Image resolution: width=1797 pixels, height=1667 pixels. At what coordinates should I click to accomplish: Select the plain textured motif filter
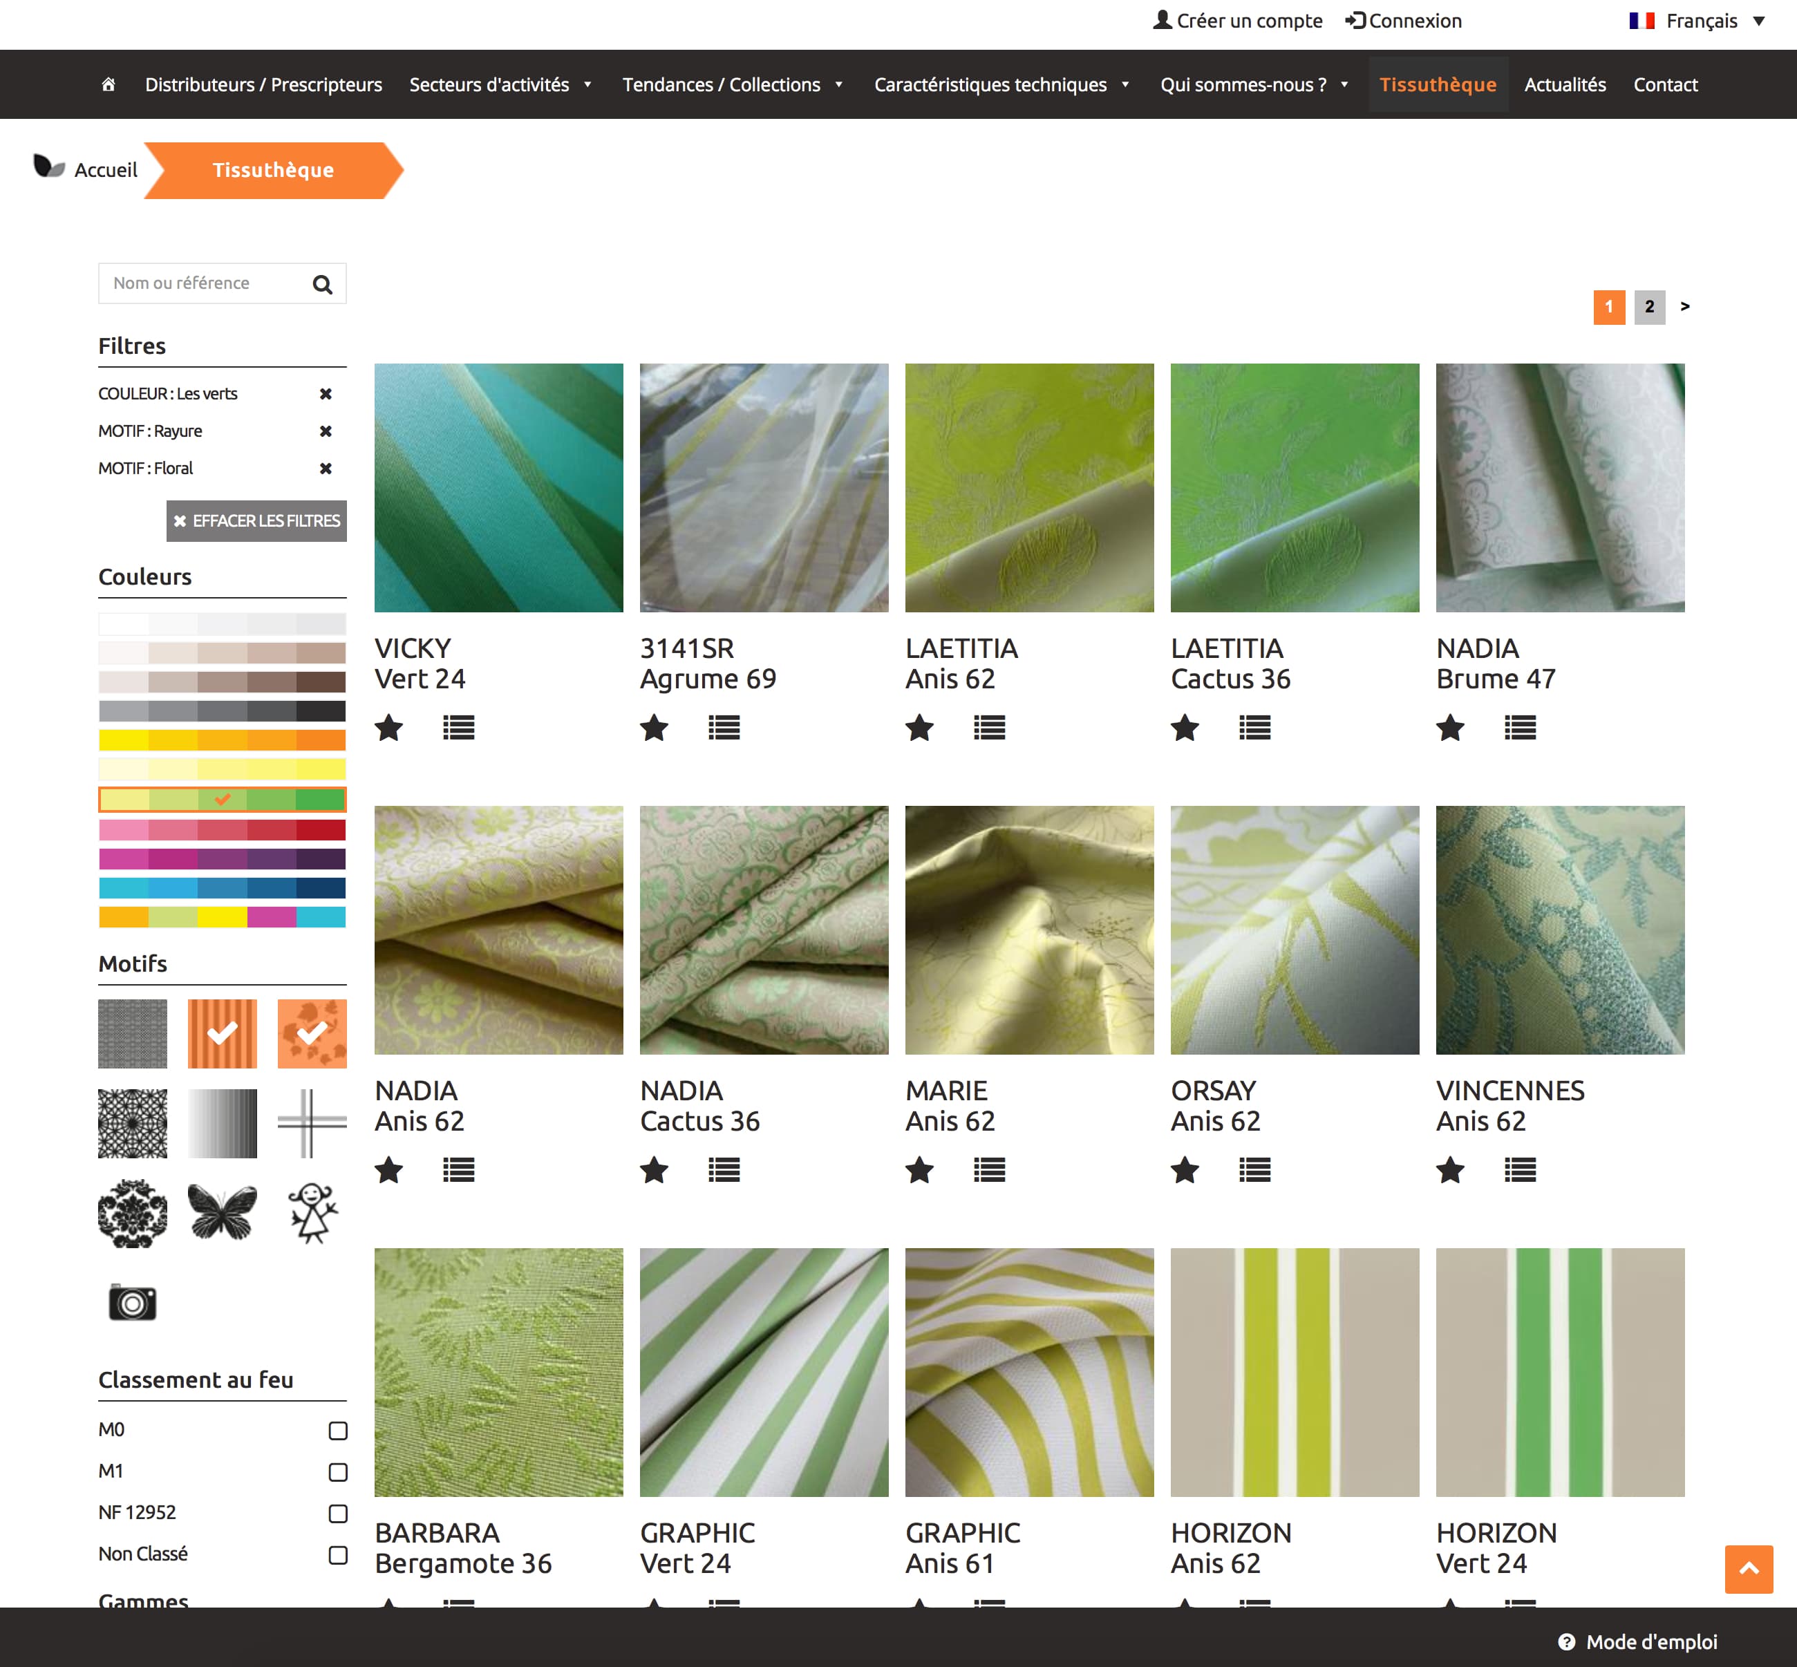tap(133, 1034)
